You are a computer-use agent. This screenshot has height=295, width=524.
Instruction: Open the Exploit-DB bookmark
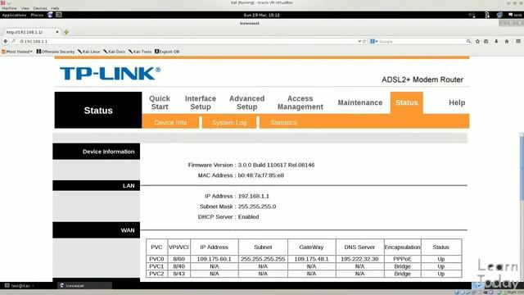167,52
